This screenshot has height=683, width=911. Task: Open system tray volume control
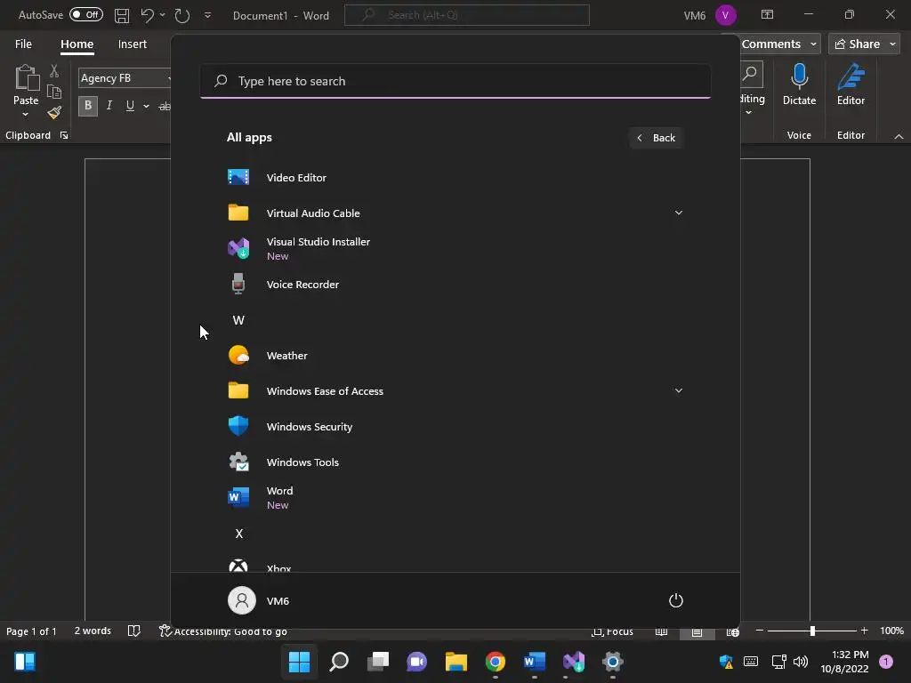tap(801, 662)
